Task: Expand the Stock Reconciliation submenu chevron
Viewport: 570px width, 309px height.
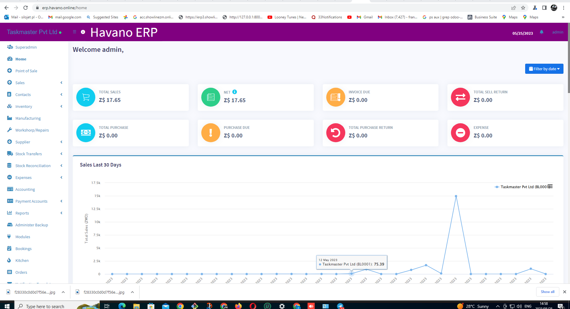Action: 61,166
